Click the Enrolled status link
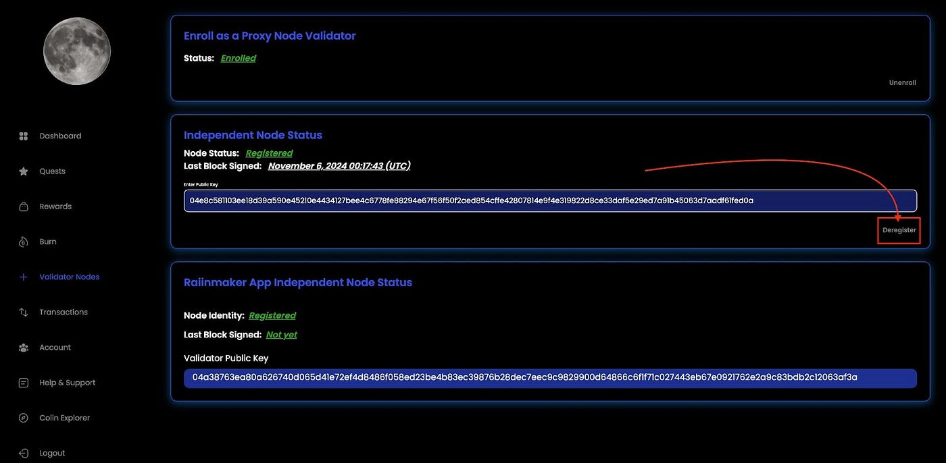Viewport: 946px width, 463px height. point(239,58)
